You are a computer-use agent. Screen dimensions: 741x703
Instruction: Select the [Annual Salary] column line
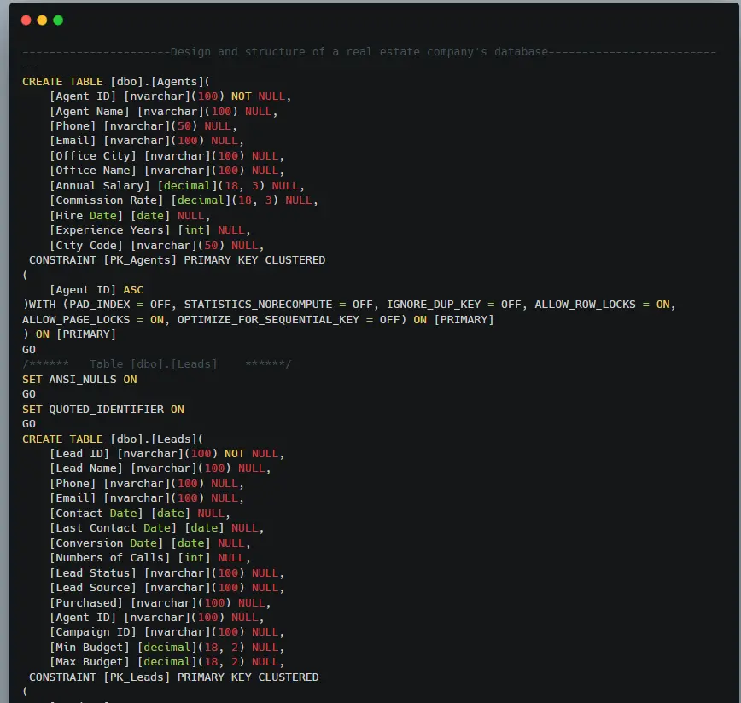point(177,186)
